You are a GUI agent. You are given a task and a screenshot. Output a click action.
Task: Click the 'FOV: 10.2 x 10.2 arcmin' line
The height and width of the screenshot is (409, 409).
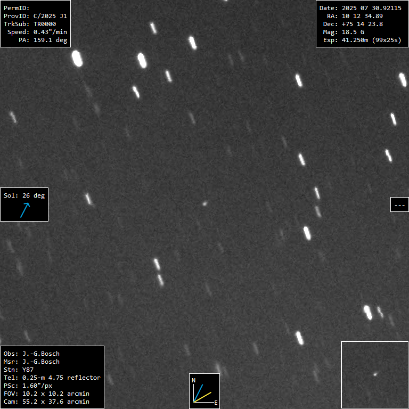pyautogui.click(x=46, y=394)
